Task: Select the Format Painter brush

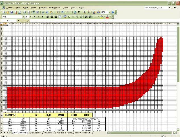Action: pos(57,12)
